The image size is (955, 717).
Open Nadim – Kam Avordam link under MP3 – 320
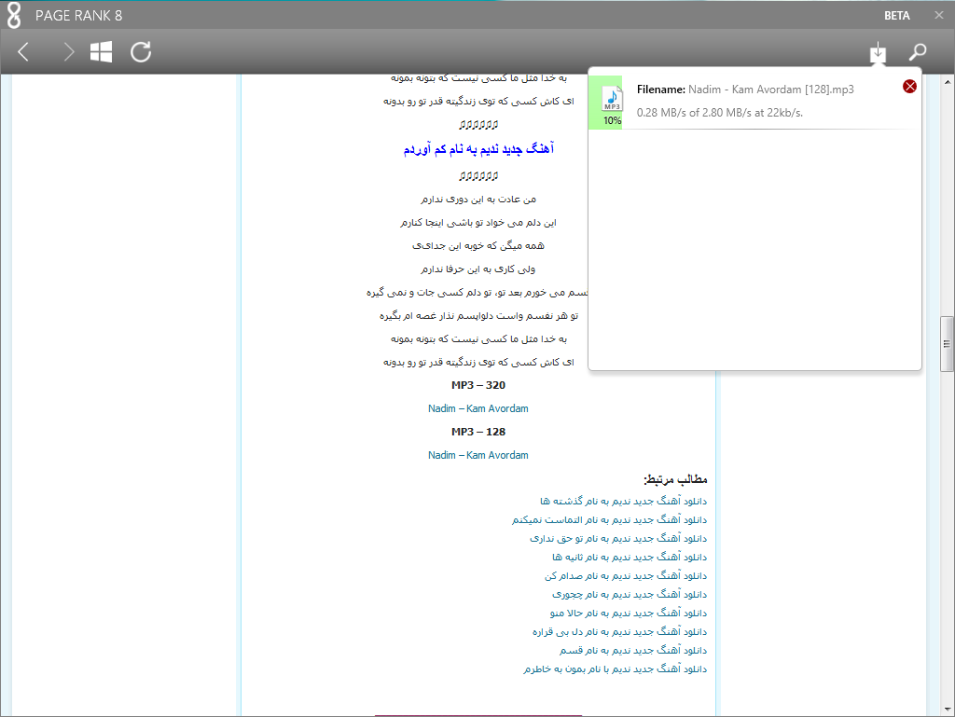478,408
